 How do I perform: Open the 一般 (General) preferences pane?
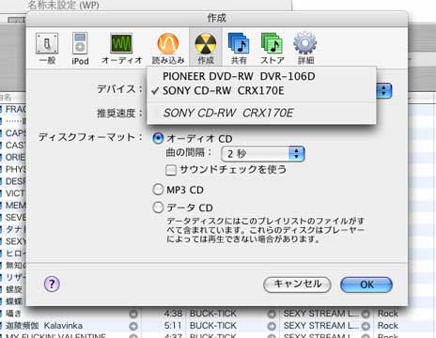47,49
